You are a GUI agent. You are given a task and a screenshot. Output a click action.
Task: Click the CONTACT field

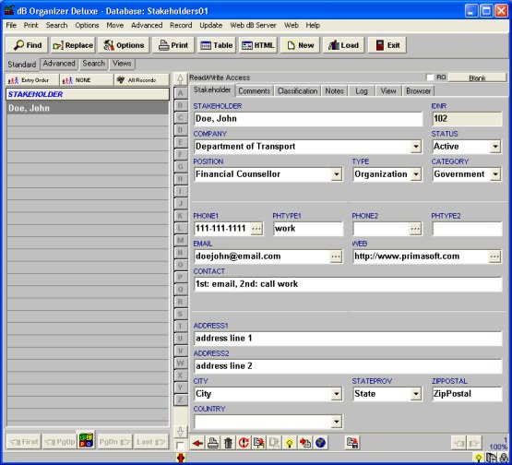click(348, 284)
